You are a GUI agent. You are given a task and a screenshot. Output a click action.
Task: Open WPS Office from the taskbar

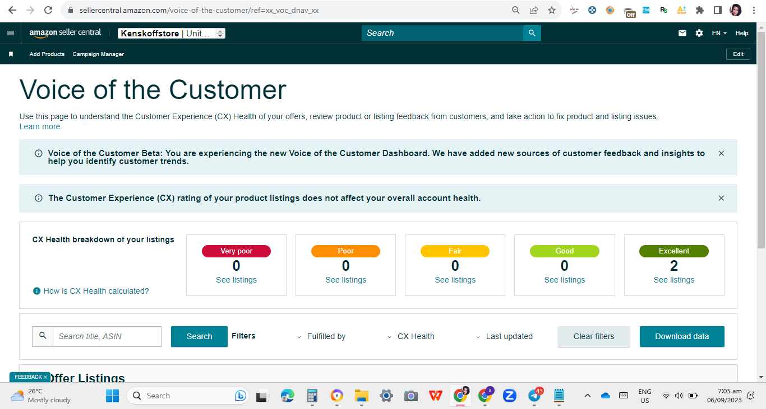[435, 396]
